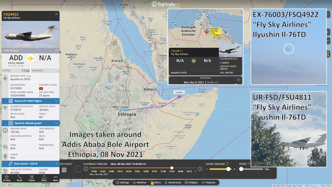Click chevron on Speed & altitude graph bar

point(56,123)
